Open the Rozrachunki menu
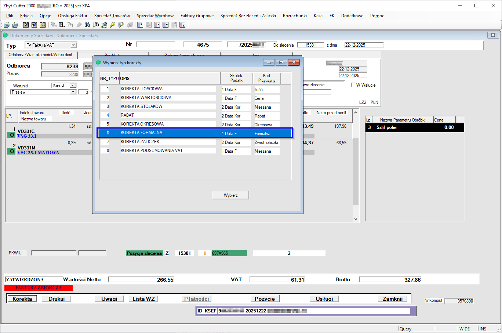The height and width of the screenshot is (333, 502). 295,16
